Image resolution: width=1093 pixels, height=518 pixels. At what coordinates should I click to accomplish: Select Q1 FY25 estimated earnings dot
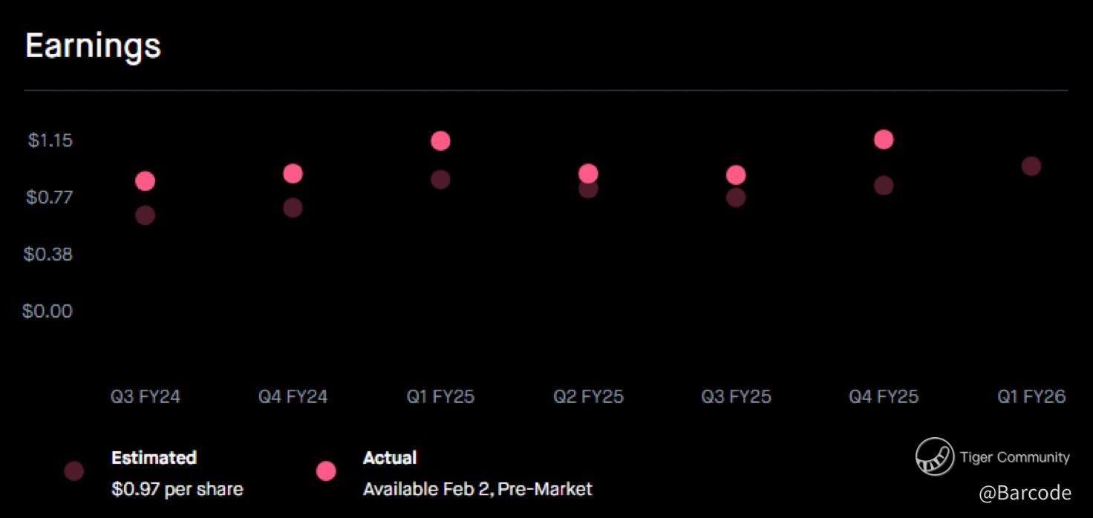tap(440, 180)
